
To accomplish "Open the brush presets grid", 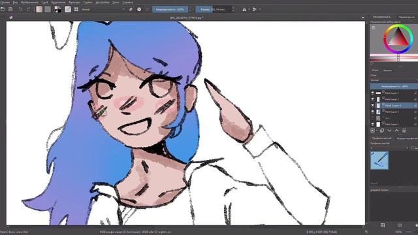I will pyautogui.click(x=76, y=9).
